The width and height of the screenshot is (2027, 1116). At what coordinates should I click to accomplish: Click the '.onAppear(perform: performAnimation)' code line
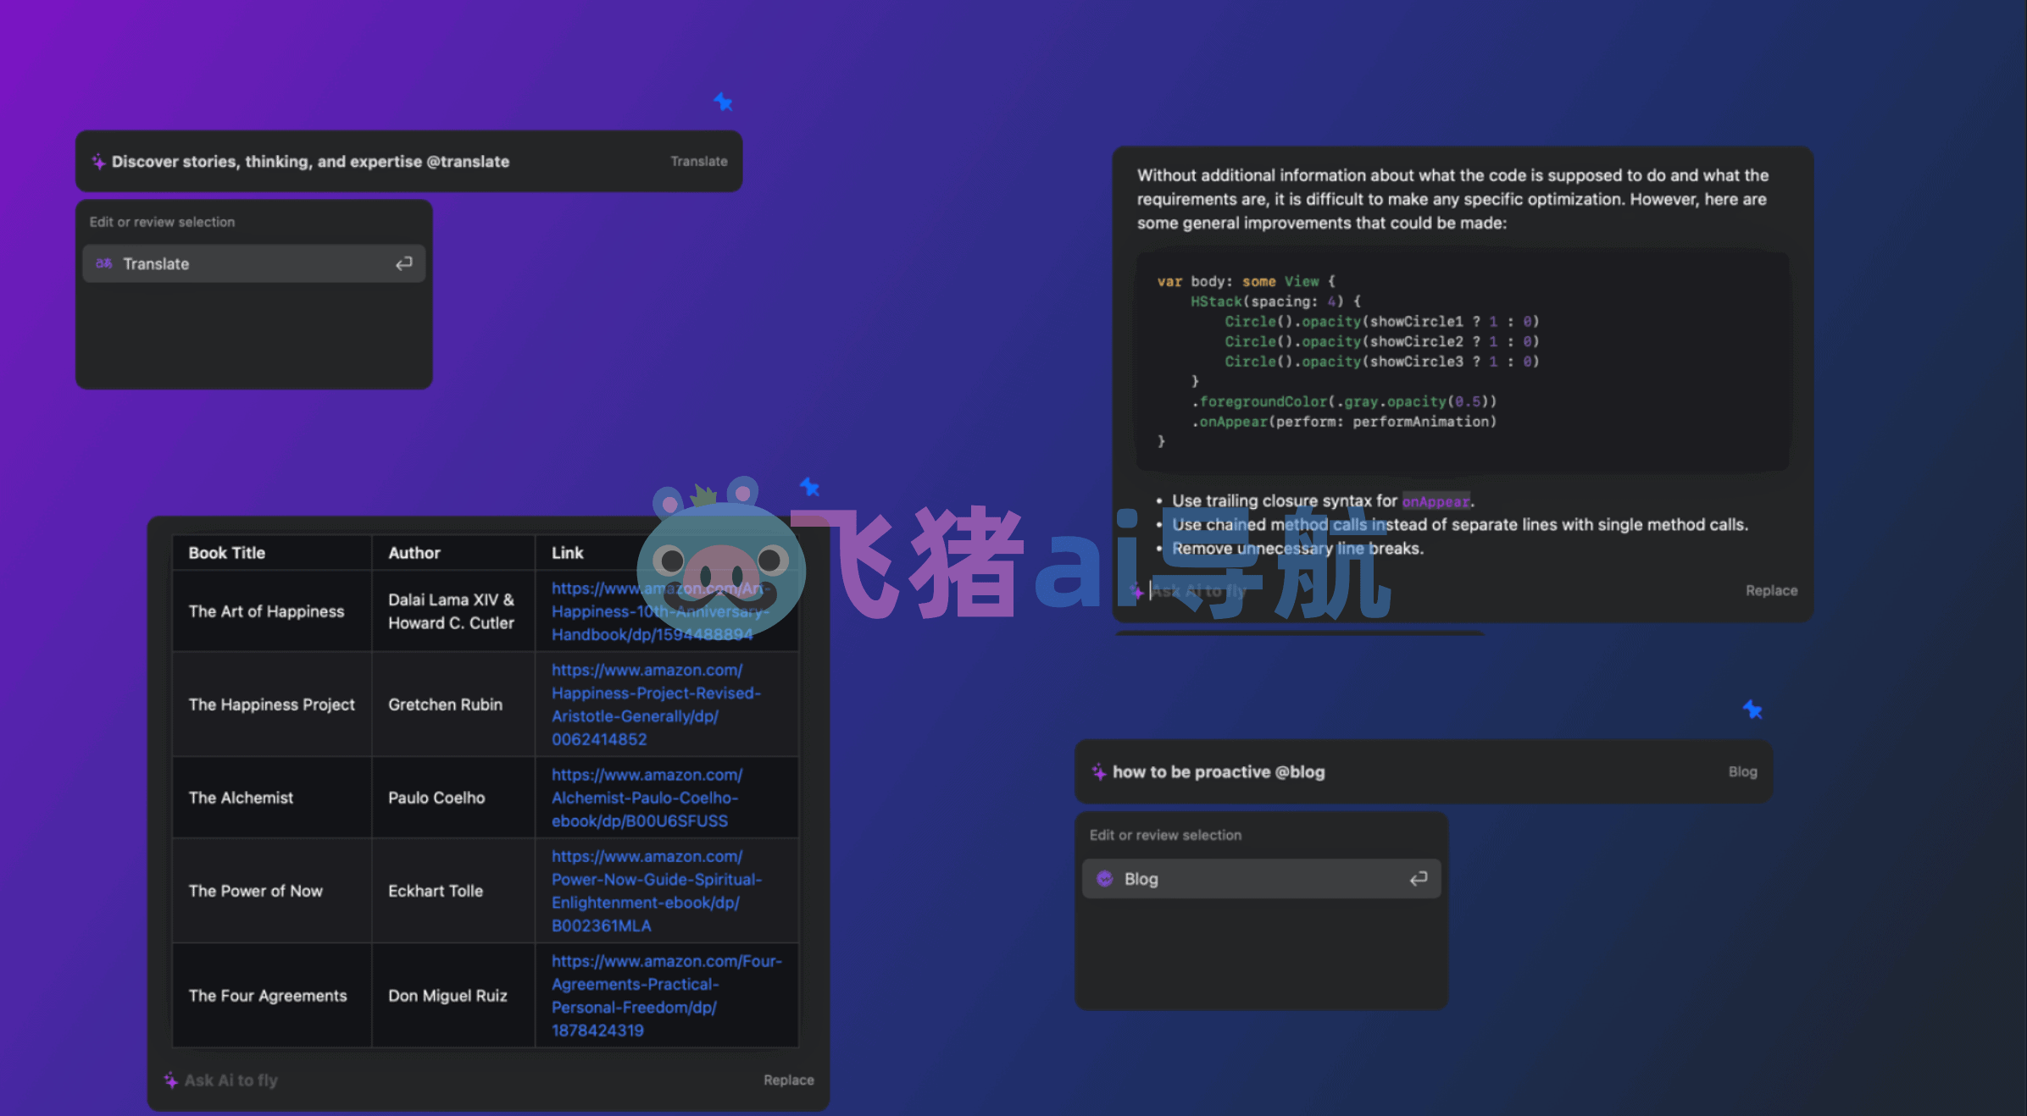1344,422
